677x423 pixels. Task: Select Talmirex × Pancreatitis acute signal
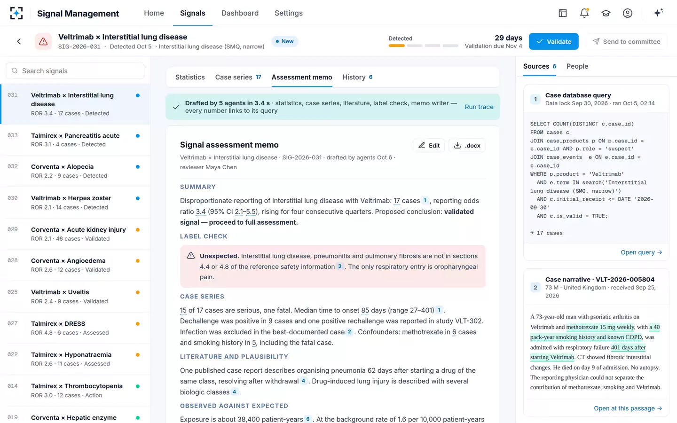[75, 140]
